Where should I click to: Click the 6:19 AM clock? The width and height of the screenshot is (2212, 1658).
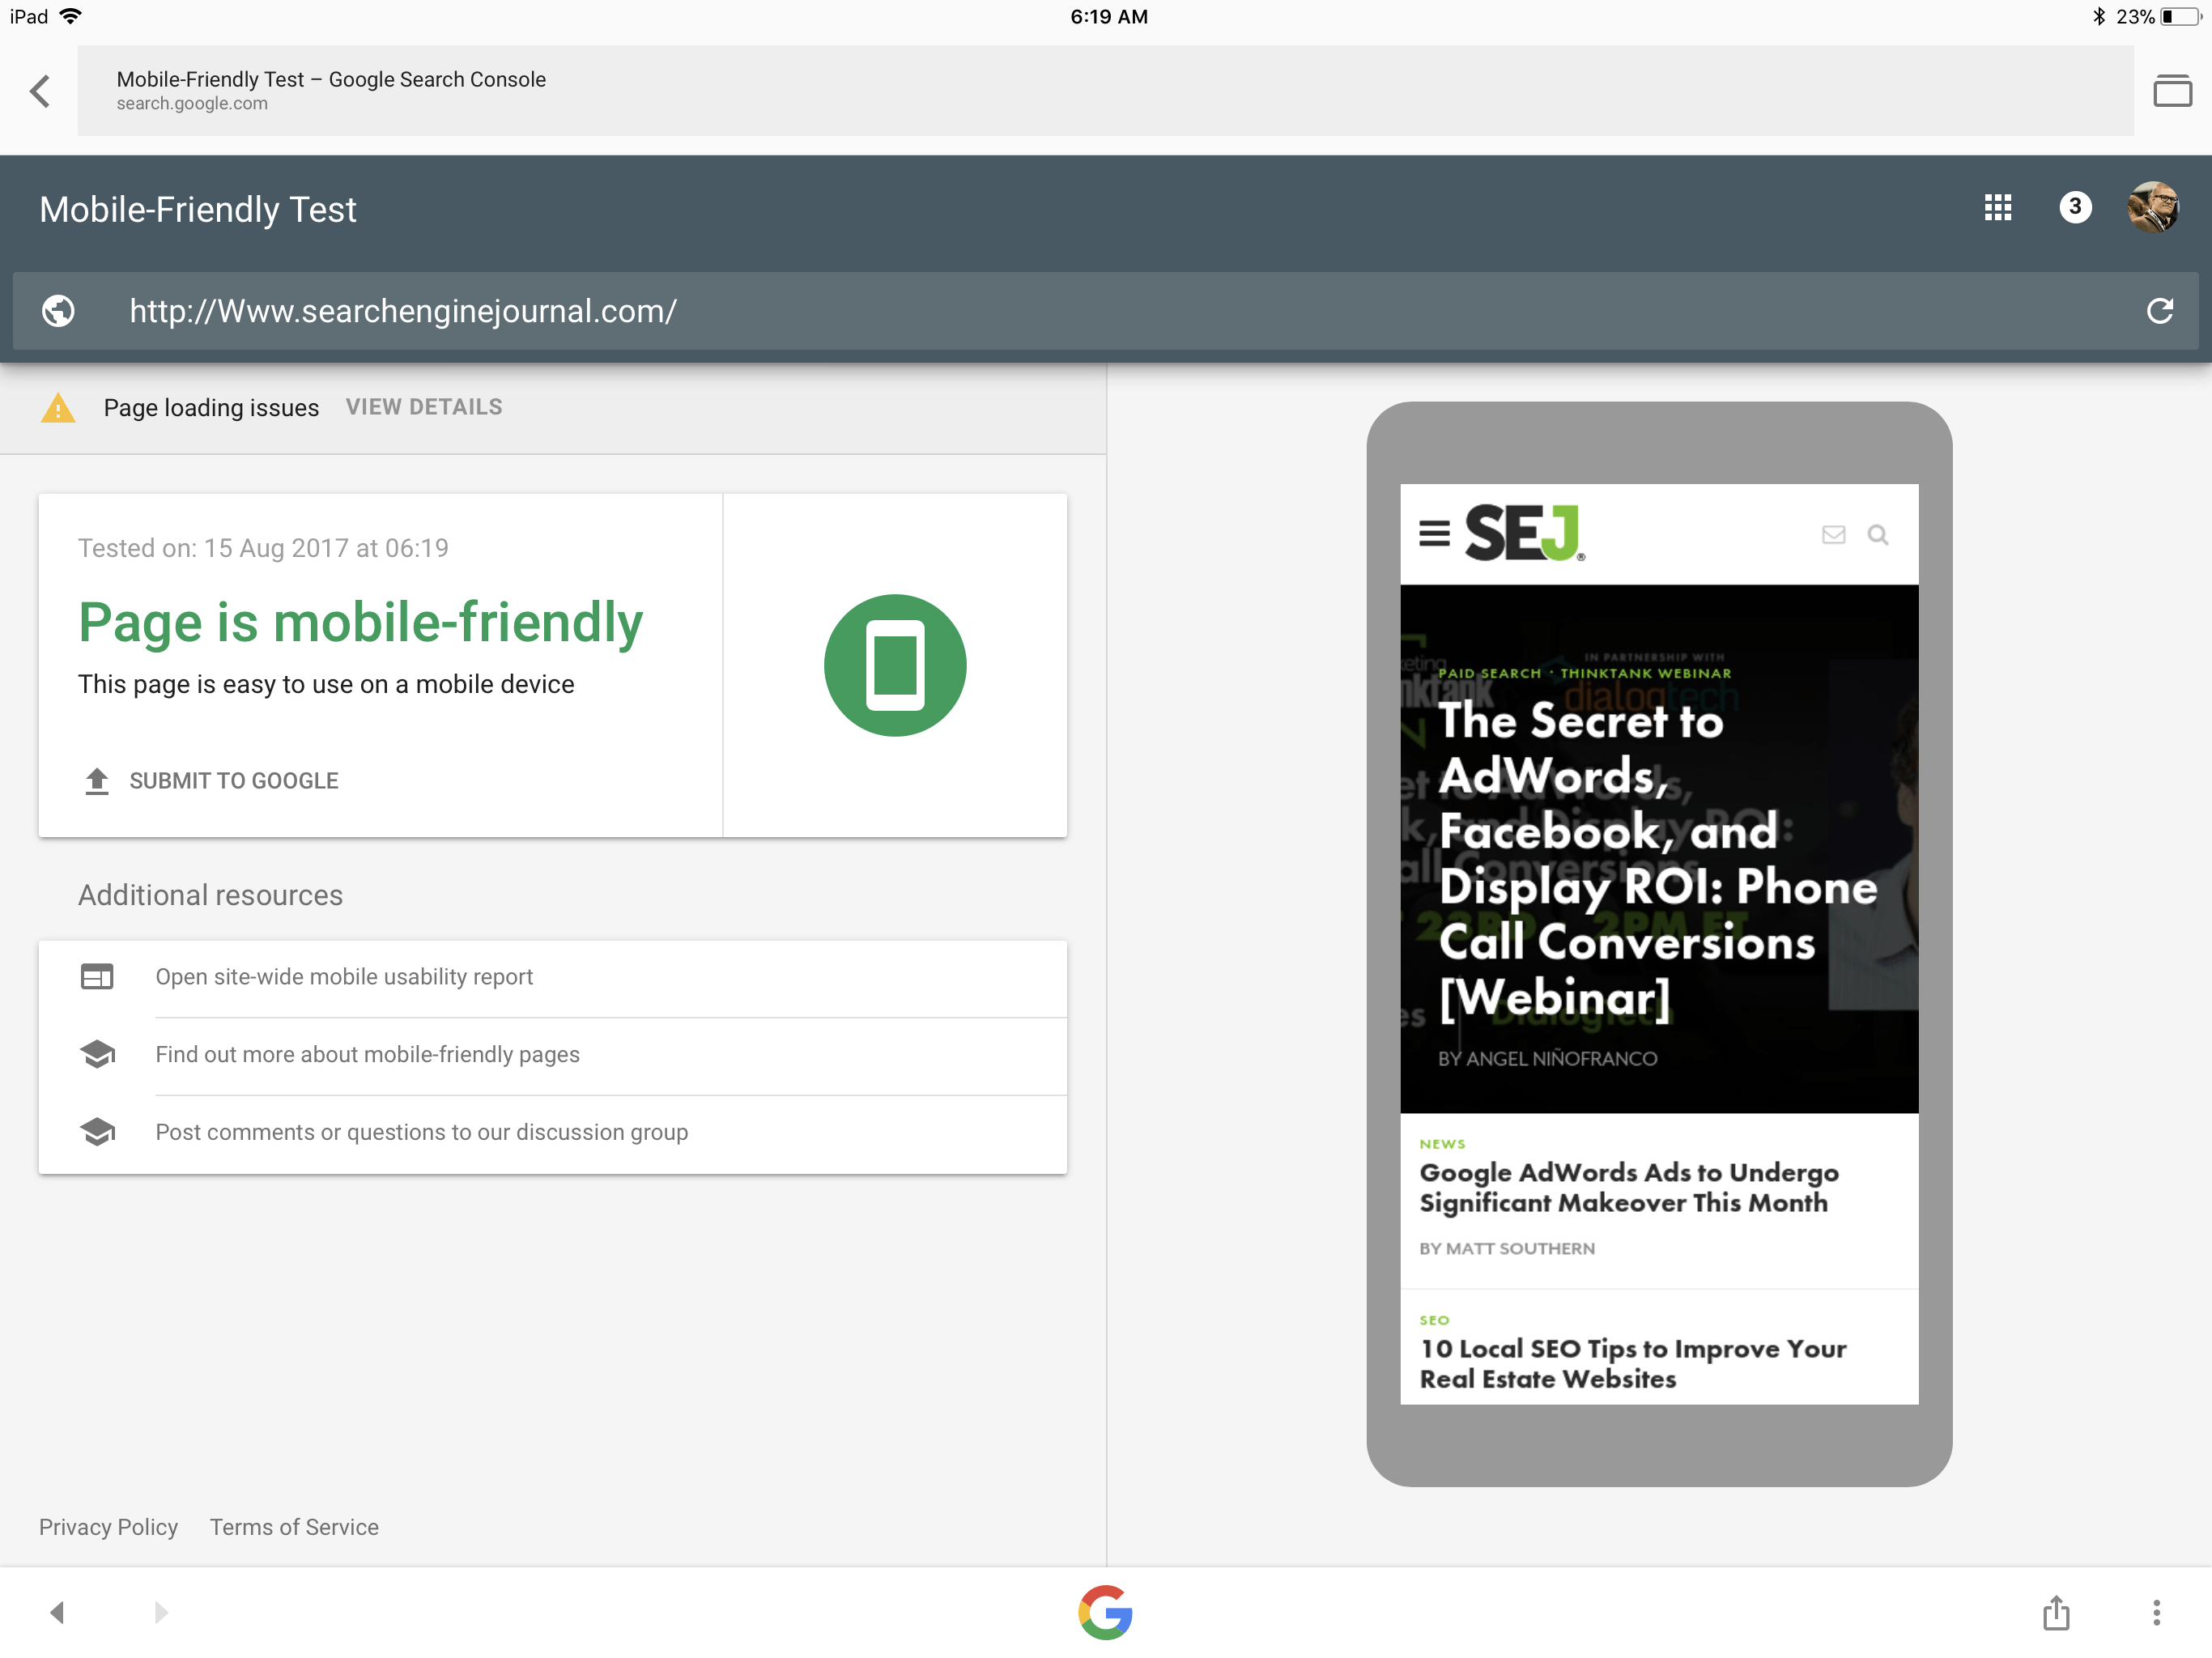click(1108, 17)
